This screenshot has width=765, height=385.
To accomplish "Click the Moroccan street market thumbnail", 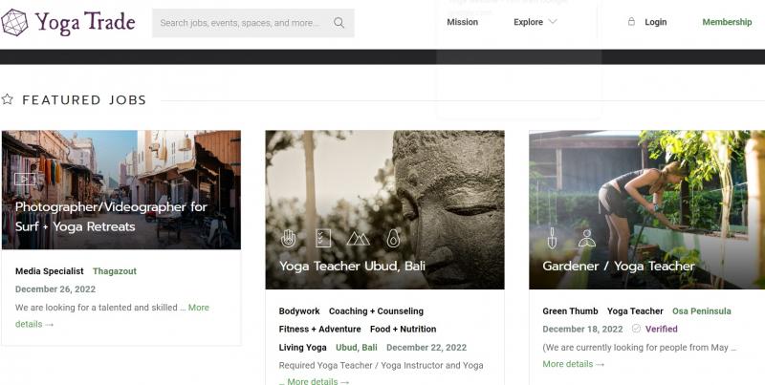I will (x=121, y=189).
